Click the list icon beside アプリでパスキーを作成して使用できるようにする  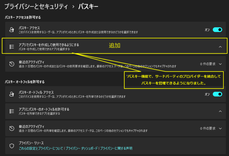click(12, 47)
